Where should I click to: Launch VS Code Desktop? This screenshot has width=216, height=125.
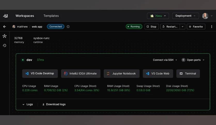point(40,73)
